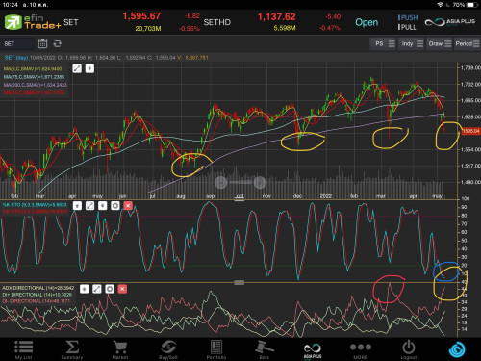This screenshot has width=481, height=361.
Task: Expand the main price chart panel
Action: click(77, 68)
